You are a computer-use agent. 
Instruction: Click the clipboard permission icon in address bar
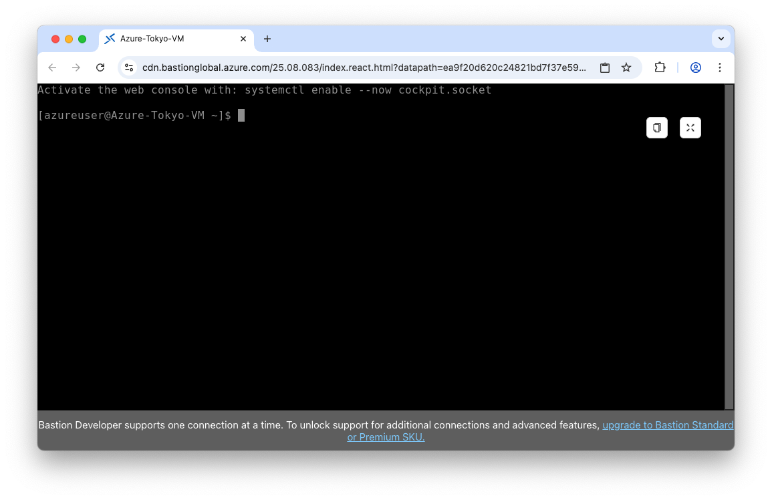click(x=605, y=68)
